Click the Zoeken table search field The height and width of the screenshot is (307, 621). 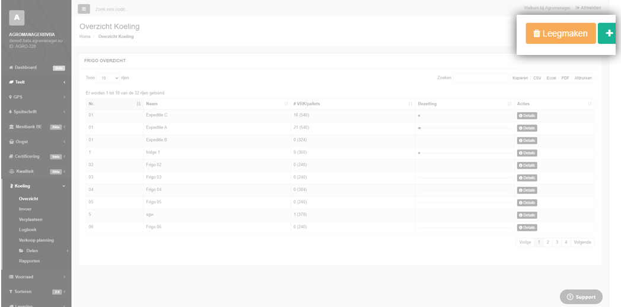[x=480, y=78]
